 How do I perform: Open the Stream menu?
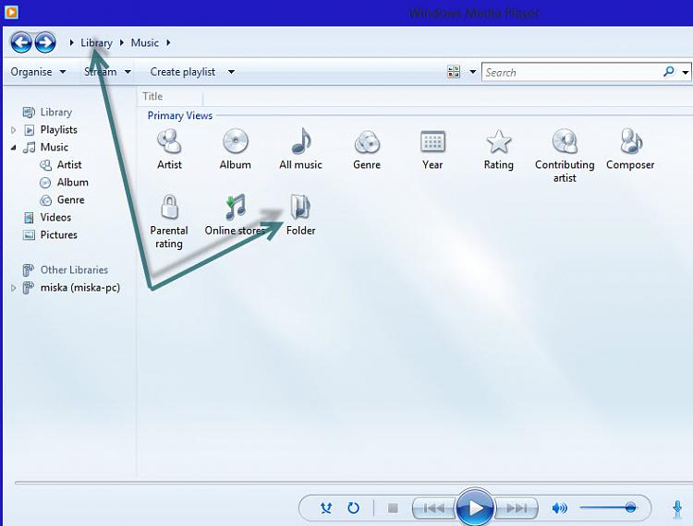point(107,71)
